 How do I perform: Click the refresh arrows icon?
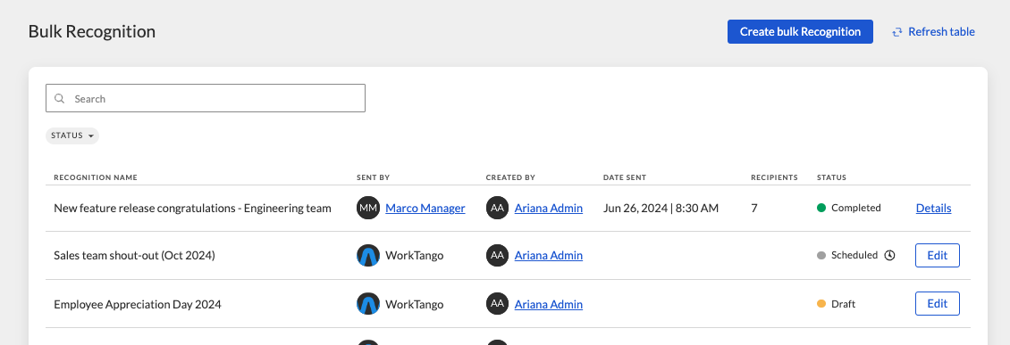click(896, 32)
